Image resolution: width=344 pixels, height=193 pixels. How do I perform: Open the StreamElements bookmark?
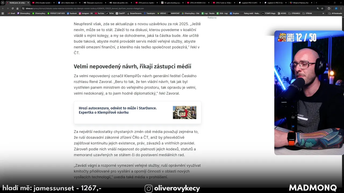(x=134, y=13)
